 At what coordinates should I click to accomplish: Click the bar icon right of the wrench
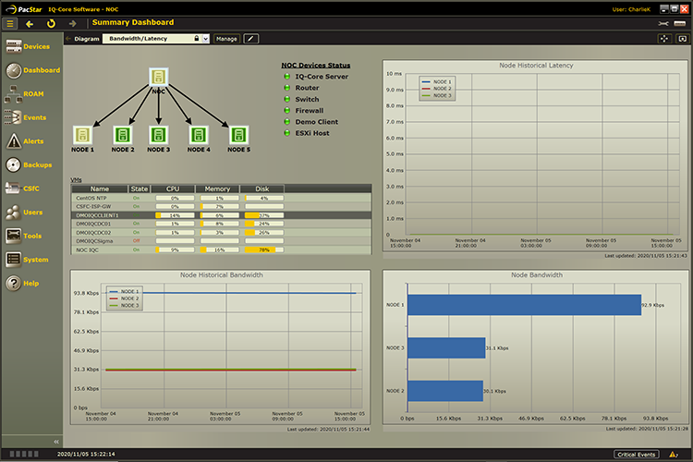point(680,23)
